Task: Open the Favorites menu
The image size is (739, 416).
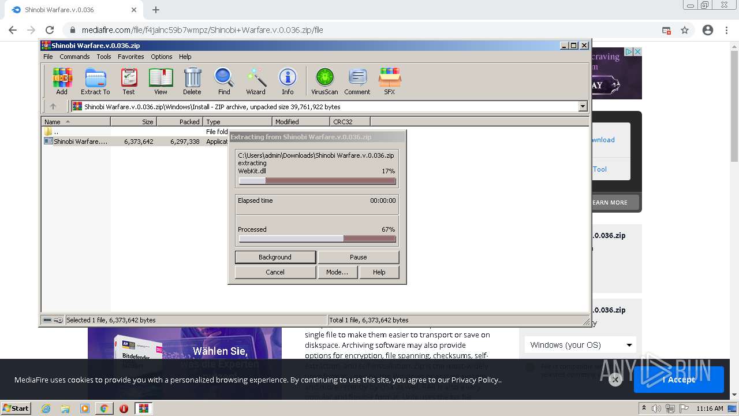Action: pyautogui.click(x=131, y=57)
